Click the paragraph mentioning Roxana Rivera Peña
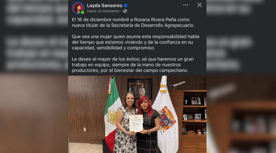Image resolution: width=276 pixels, height=153 pixels. coord(133,22)
